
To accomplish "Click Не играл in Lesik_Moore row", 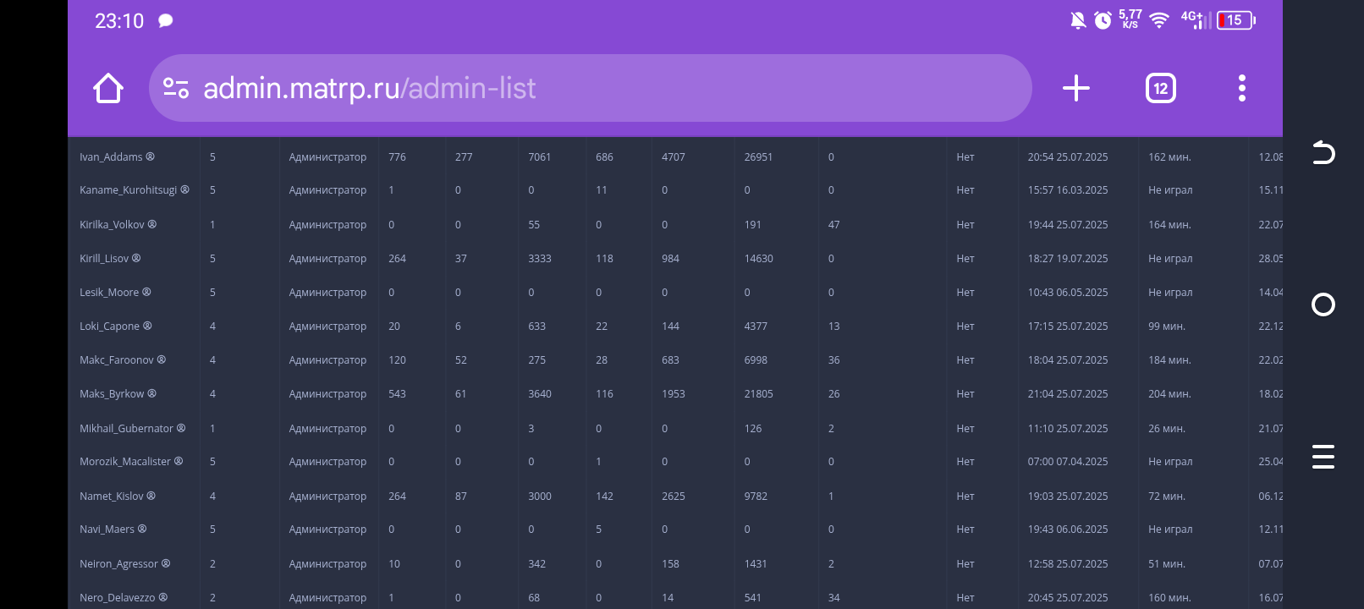I will 1170,293.
